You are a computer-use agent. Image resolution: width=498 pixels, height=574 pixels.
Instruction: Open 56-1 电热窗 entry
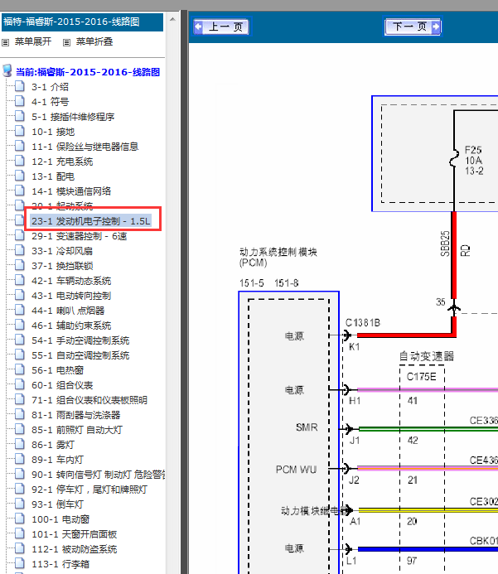(x=57, y=370)
